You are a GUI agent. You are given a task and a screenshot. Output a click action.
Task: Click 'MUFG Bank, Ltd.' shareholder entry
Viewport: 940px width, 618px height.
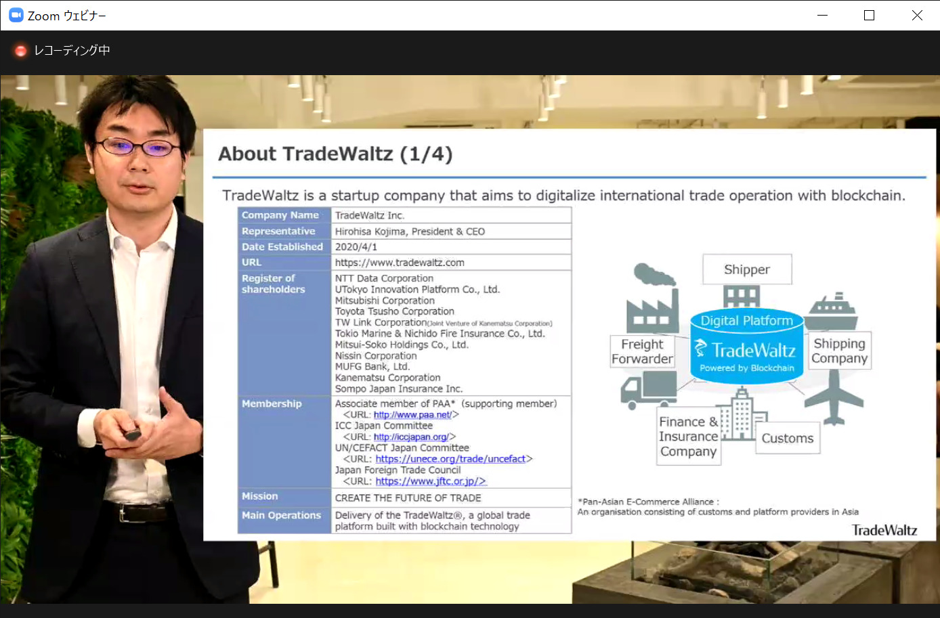tap(372, 367)
